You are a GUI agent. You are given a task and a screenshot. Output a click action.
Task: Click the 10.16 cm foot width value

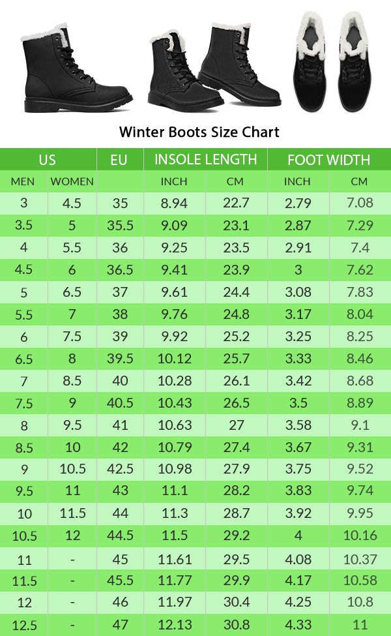point(360,536)
